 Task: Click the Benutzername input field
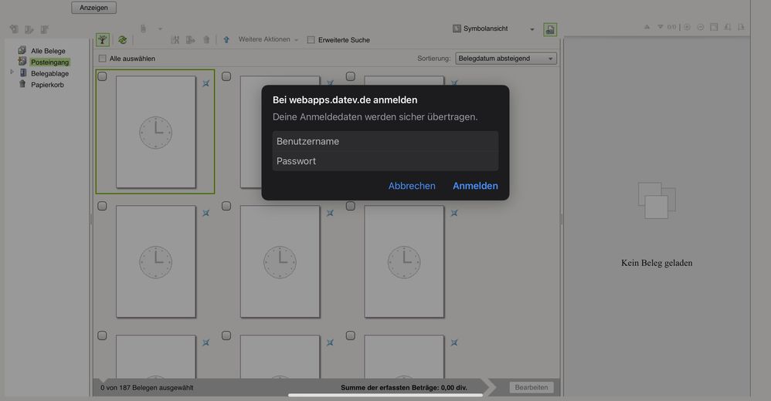tap(385, 141)
